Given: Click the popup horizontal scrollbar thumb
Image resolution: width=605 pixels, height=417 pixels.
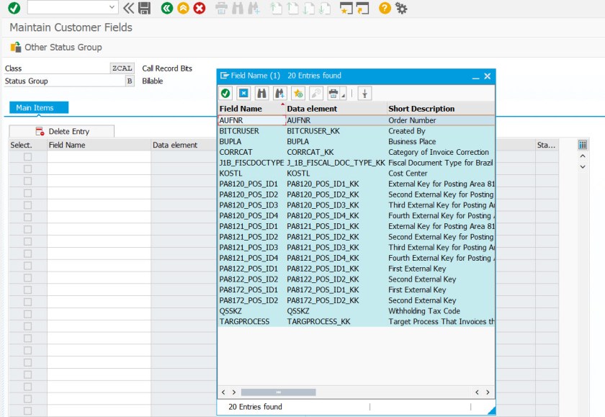Looking at the screenshot, I should (278, 393).
